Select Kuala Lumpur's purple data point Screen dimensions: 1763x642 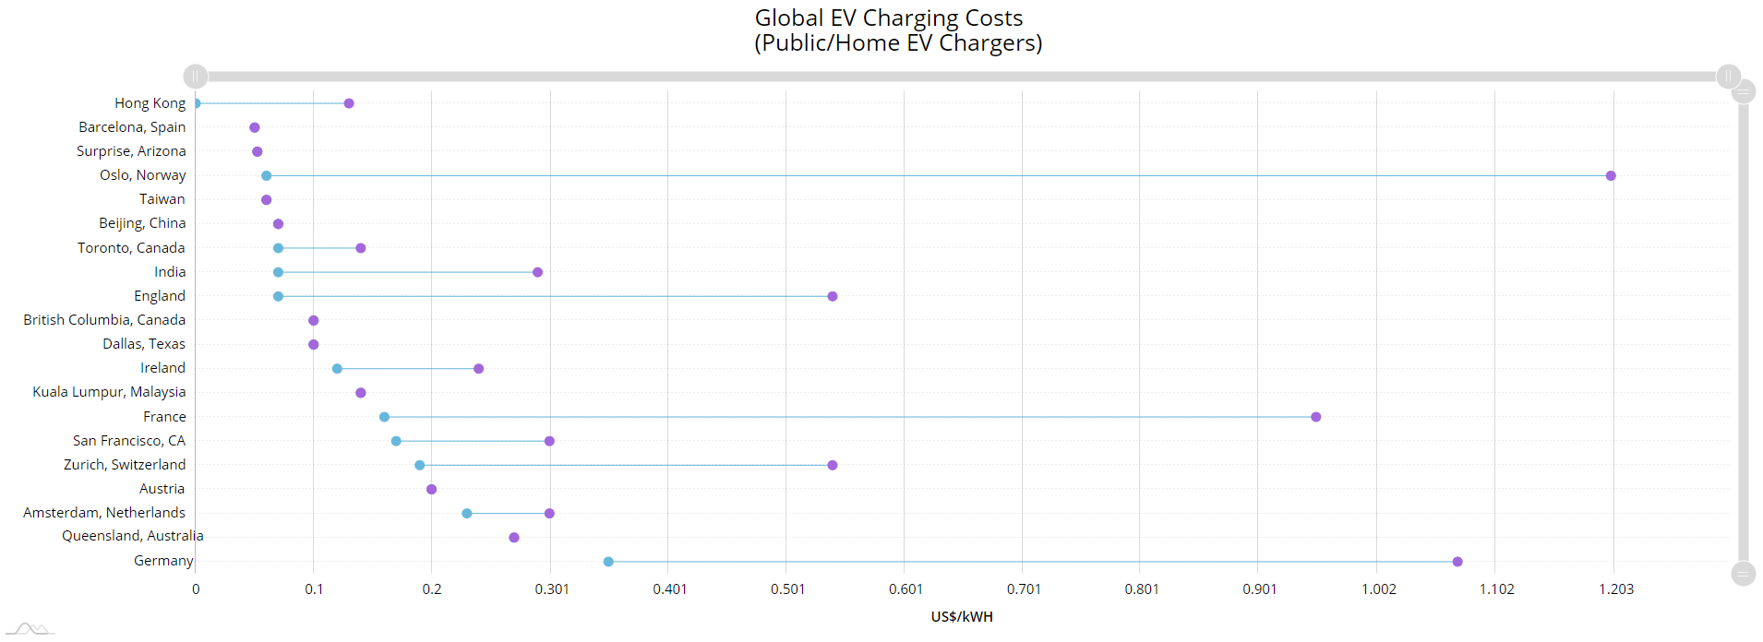(361, 393)
